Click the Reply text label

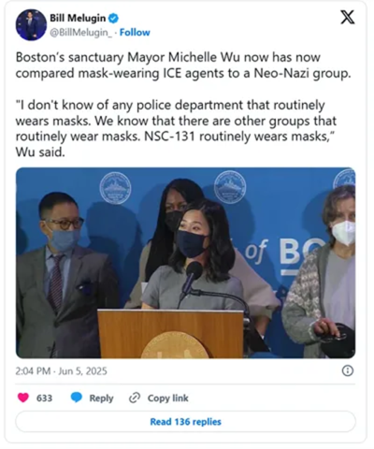pos(101,398)
